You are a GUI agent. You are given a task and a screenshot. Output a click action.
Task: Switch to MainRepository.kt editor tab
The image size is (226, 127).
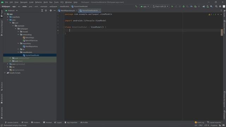67,11
